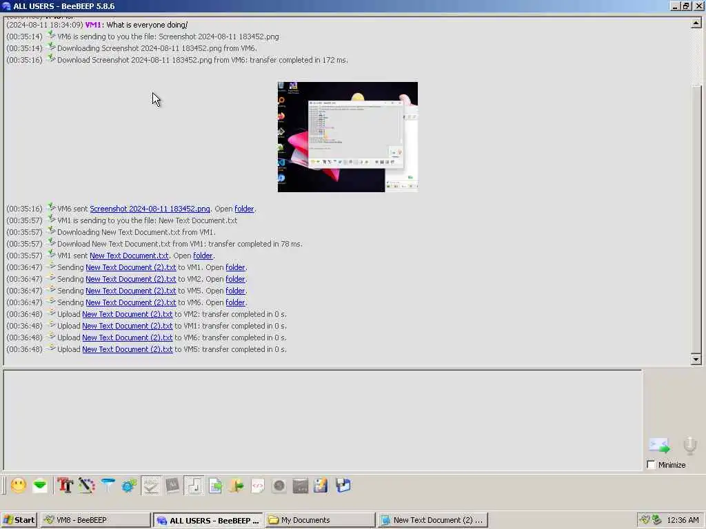Click 'transfer completed in 172 ms' line
706x529 pixels.
pos(203,60)
